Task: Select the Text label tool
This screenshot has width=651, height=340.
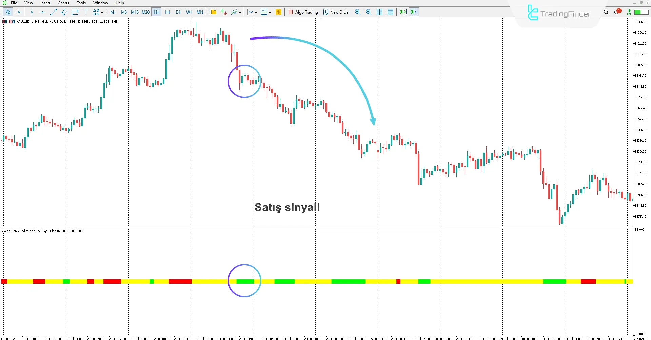Action: coord(86,12)
